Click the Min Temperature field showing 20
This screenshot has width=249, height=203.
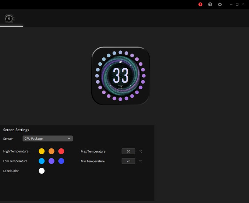pyautogui.click(x=128, y=161)
